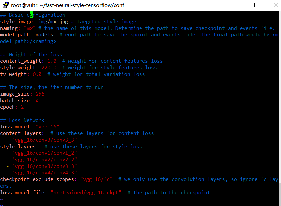281x206 pixels.
Task: Select the vgg_16/conv1/conv1_2 style layer entry
Action: click(x=44, y=153)
